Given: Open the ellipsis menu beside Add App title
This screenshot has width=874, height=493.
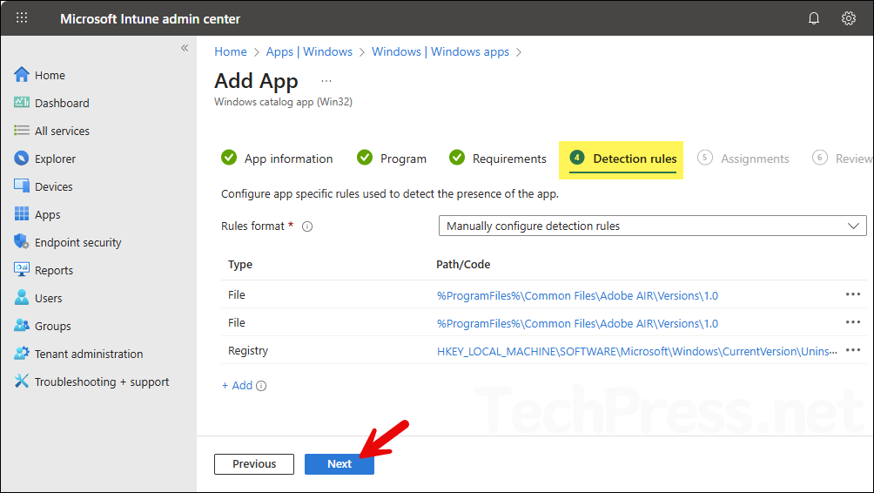Looking at the screenshot, I should click(x=326, y=81).
